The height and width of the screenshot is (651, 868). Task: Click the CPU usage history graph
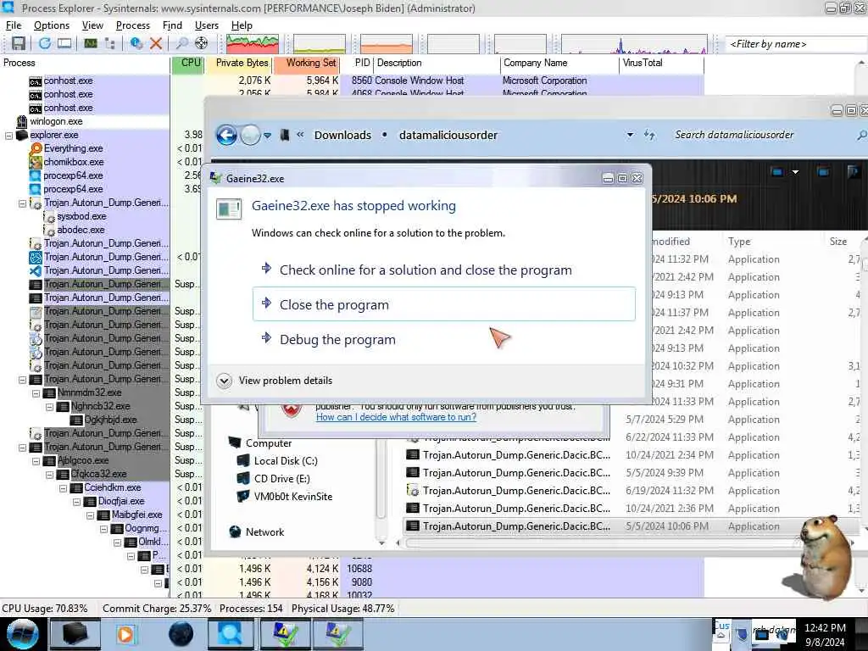pos(252,44)
